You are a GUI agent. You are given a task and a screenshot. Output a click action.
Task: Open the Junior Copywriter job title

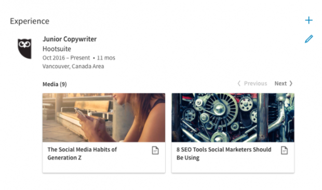70,39
